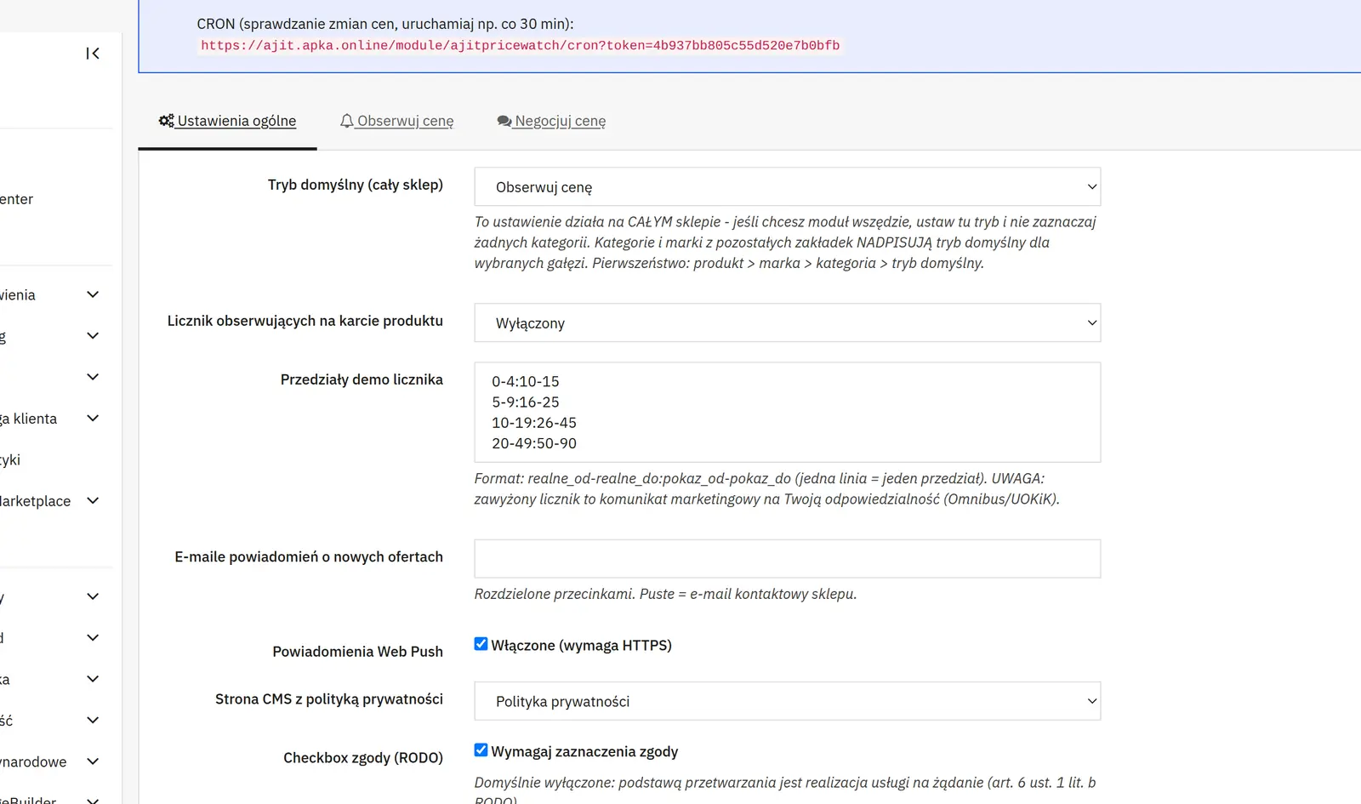Switch to the Negocjuj cenę tab
The width and height of the screenshot is (1361, 804).
tap(551, 121)
